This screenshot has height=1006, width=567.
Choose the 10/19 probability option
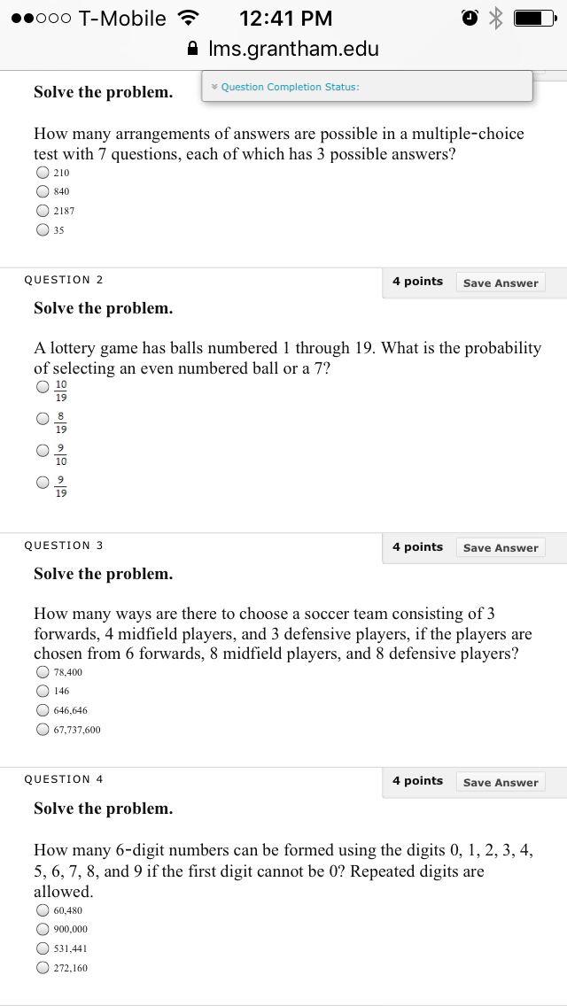pyautogui.click(x=43, y=386)
